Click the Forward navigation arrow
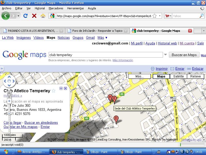The width and height of the screenshot is (206, 155). point(13,16)
